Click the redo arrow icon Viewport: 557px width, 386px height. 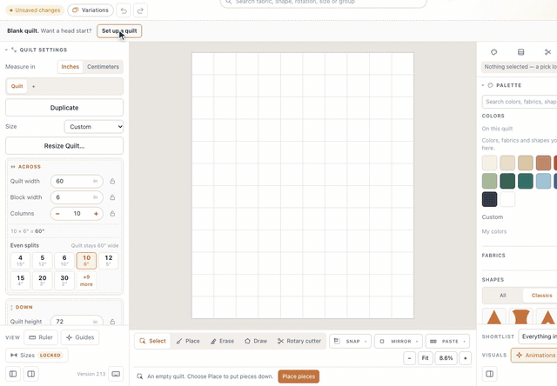140,10
